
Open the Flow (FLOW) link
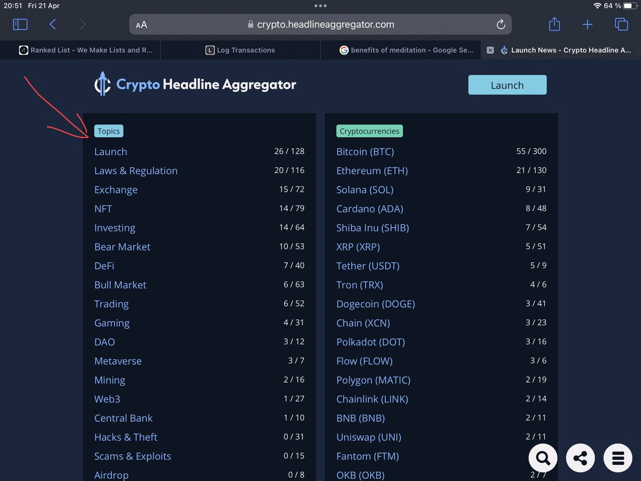click(x=364, y=361)
